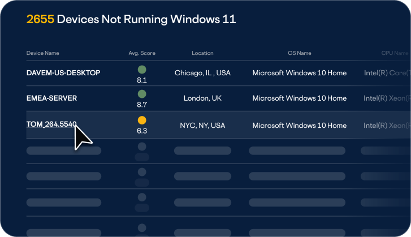Click the 6.3 average score value
The height and width of the screenshot is (237, 411).
(142, 131)
